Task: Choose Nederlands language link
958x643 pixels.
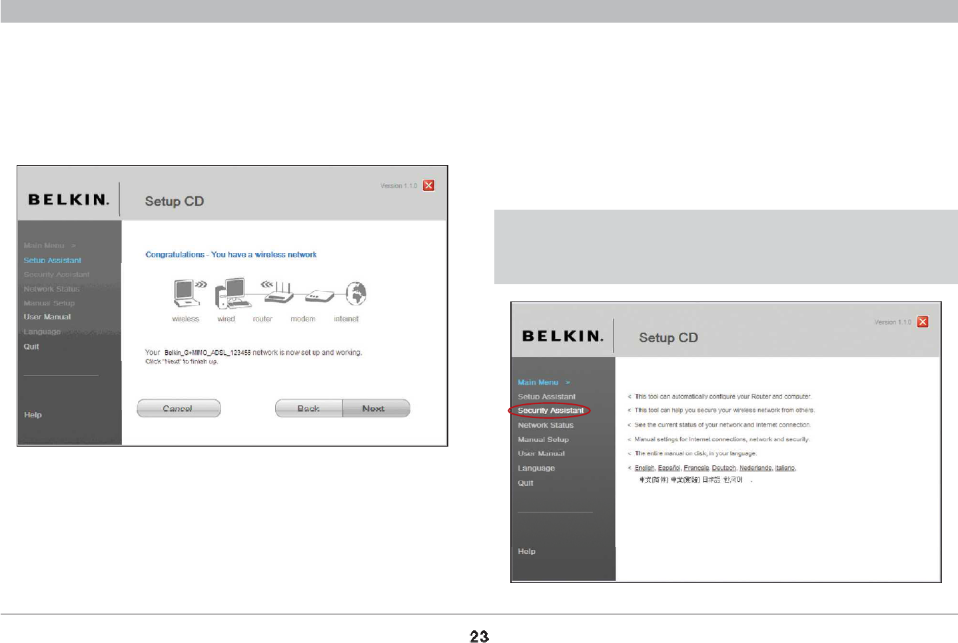Action: [755, 468]
